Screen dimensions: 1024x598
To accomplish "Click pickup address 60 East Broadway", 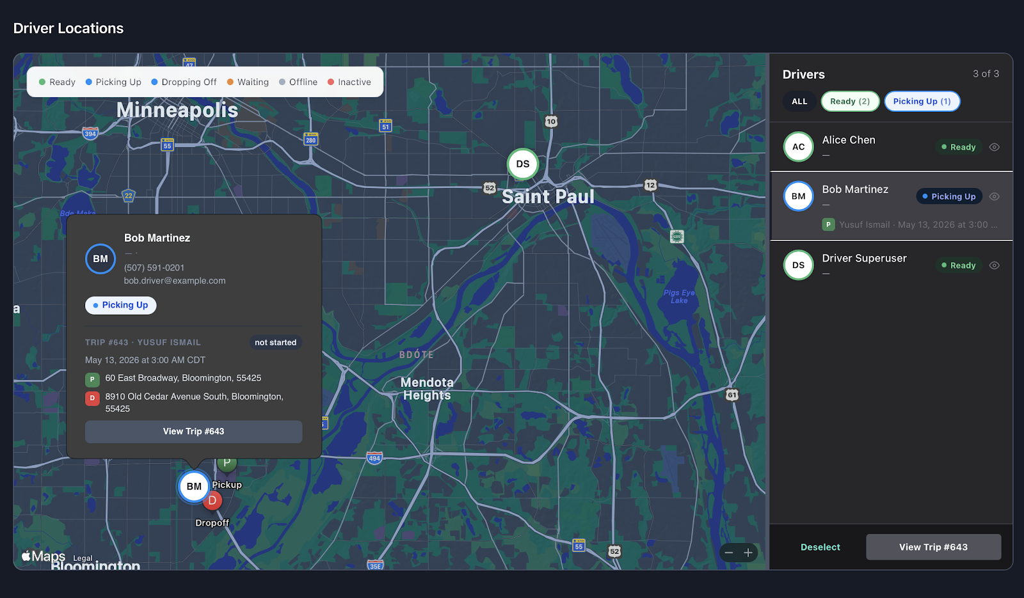I will [183, 378].
